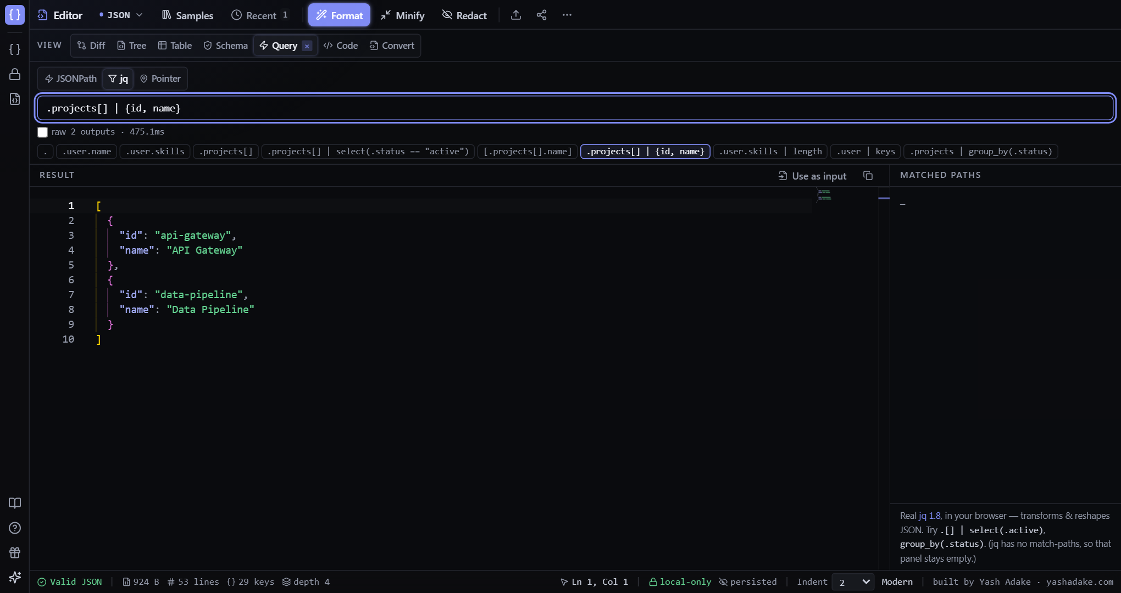Click Use as input button
The width and height of the screenshot is (1121, 593).
(812, 176)
